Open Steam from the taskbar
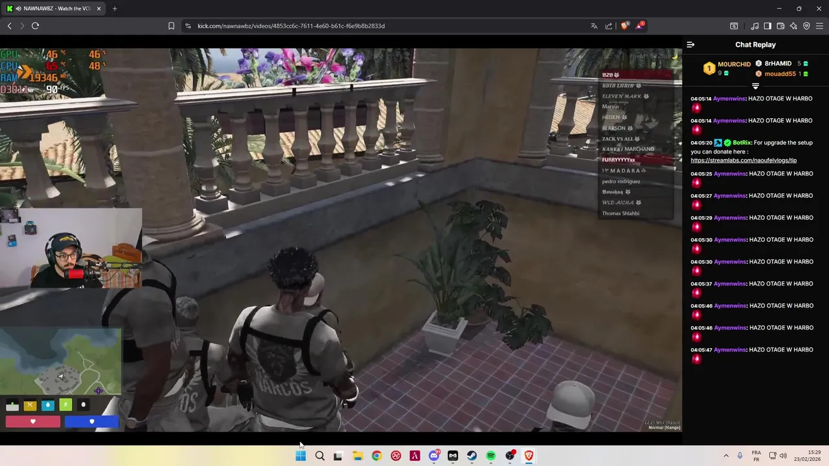 point(471,456)
